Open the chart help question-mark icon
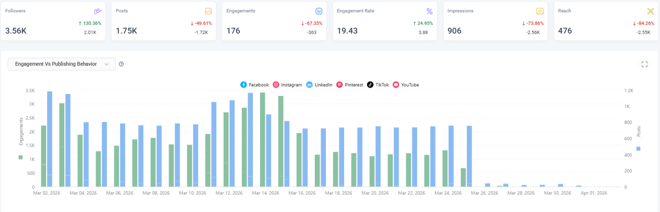660x212 pixels. (121, 64)
